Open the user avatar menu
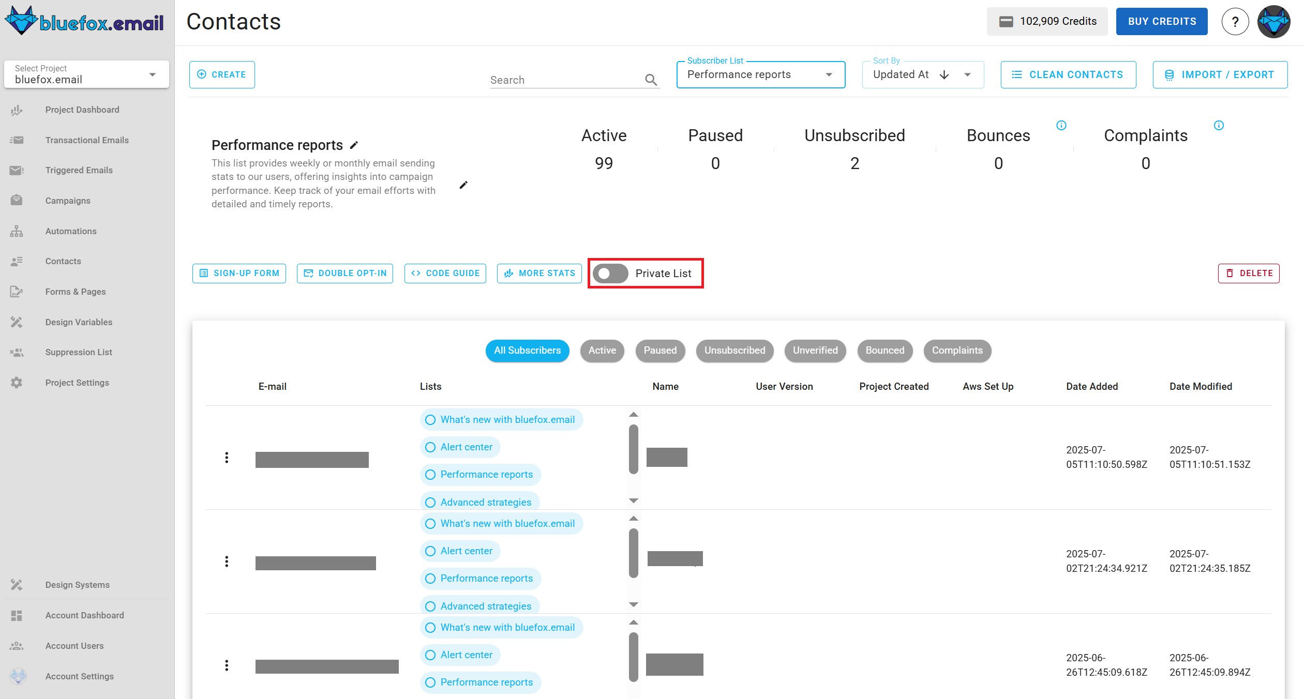The image size is (1304, 699). tap(1273, 22)
